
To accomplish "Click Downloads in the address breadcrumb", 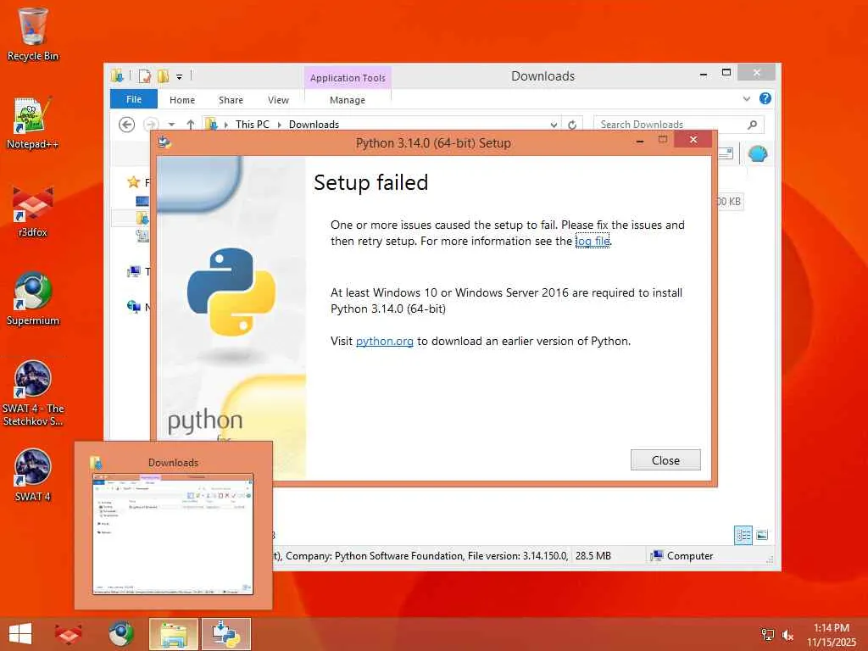I will tap(314, 125).
